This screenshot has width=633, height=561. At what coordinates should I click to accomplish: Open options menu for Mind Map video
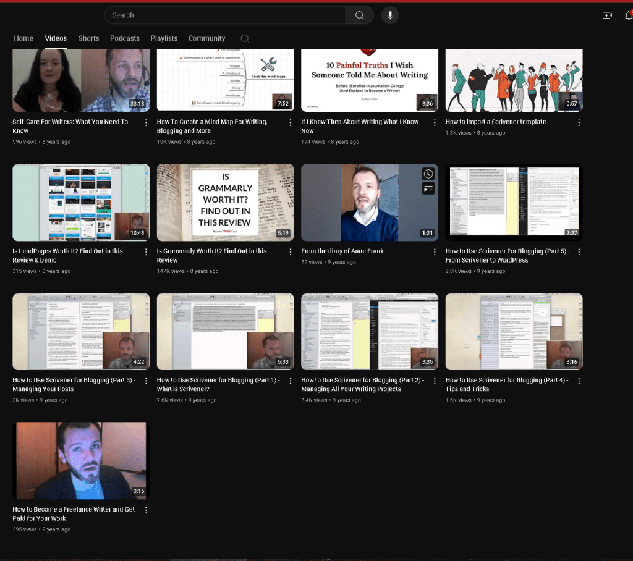(291, 122)
